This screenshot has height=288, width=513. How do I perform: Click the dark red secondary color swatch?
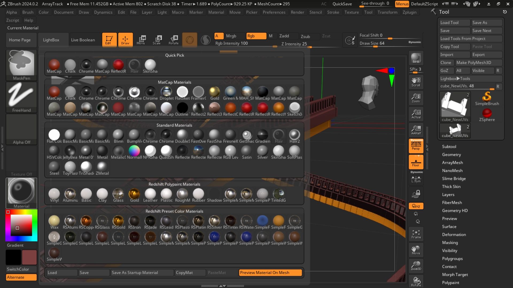(29, 257)
